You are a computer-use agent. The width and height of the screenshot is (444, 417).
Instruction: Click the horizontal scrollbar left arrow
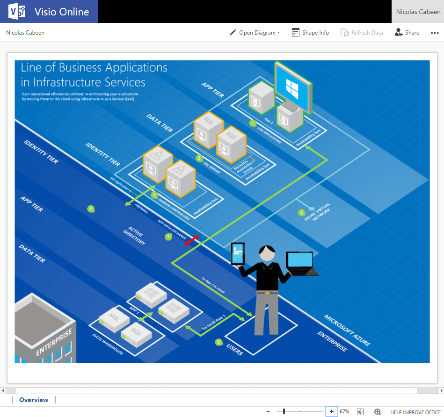pyautogui.click(x=3, y=390)
